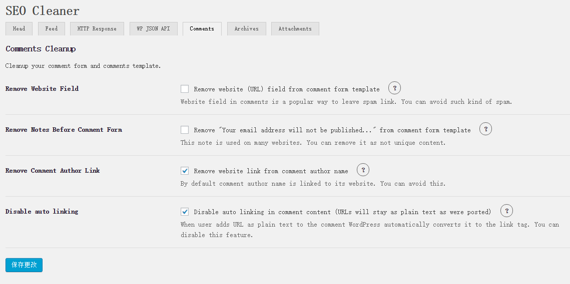Image resolution: width=570 pixels, height=284 pixels.
Task: Uncheck Remove website link from author name
Action: [185, 171]
